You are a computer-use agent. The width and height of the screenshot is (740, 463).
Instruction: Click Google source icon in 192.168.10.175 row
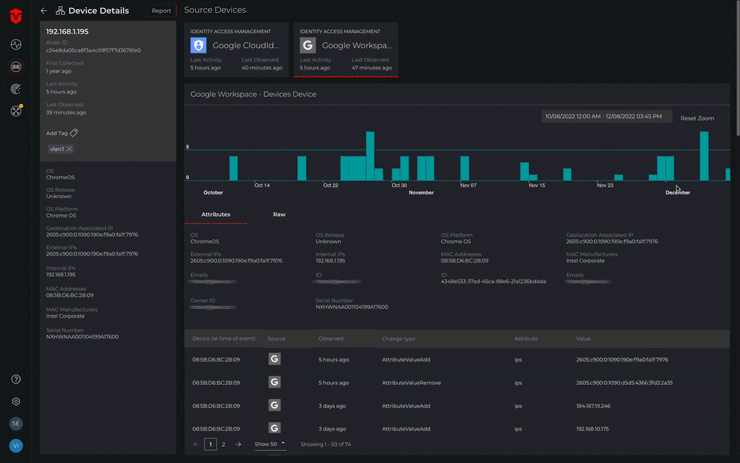[x=274, y=428]
